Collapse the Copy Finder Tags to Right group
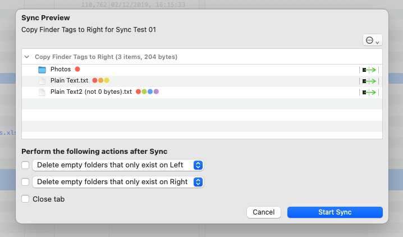403x237 pixels. coord(27,57)
